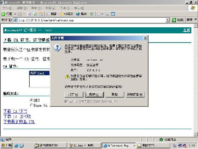Click the green Go (转到) button
198x149 pixels.
point(177,20)
